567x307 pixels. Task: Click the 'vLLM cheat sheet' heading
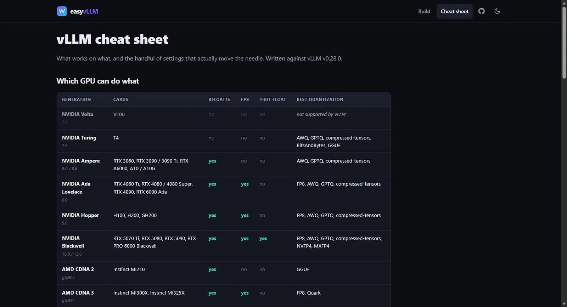[112, 39]
